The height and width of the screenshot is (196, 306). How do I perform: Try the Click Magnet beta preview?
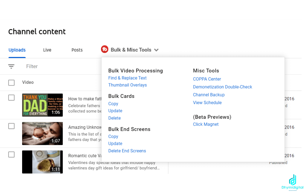tap(206, 124)
